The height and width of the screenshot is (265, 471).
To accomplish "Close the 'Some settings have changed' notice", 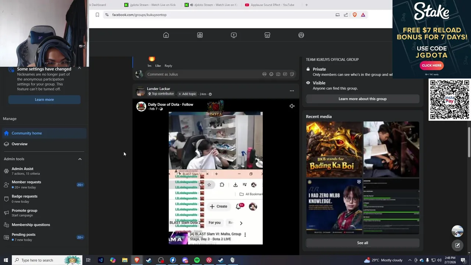I will click(x=79, y=68).
